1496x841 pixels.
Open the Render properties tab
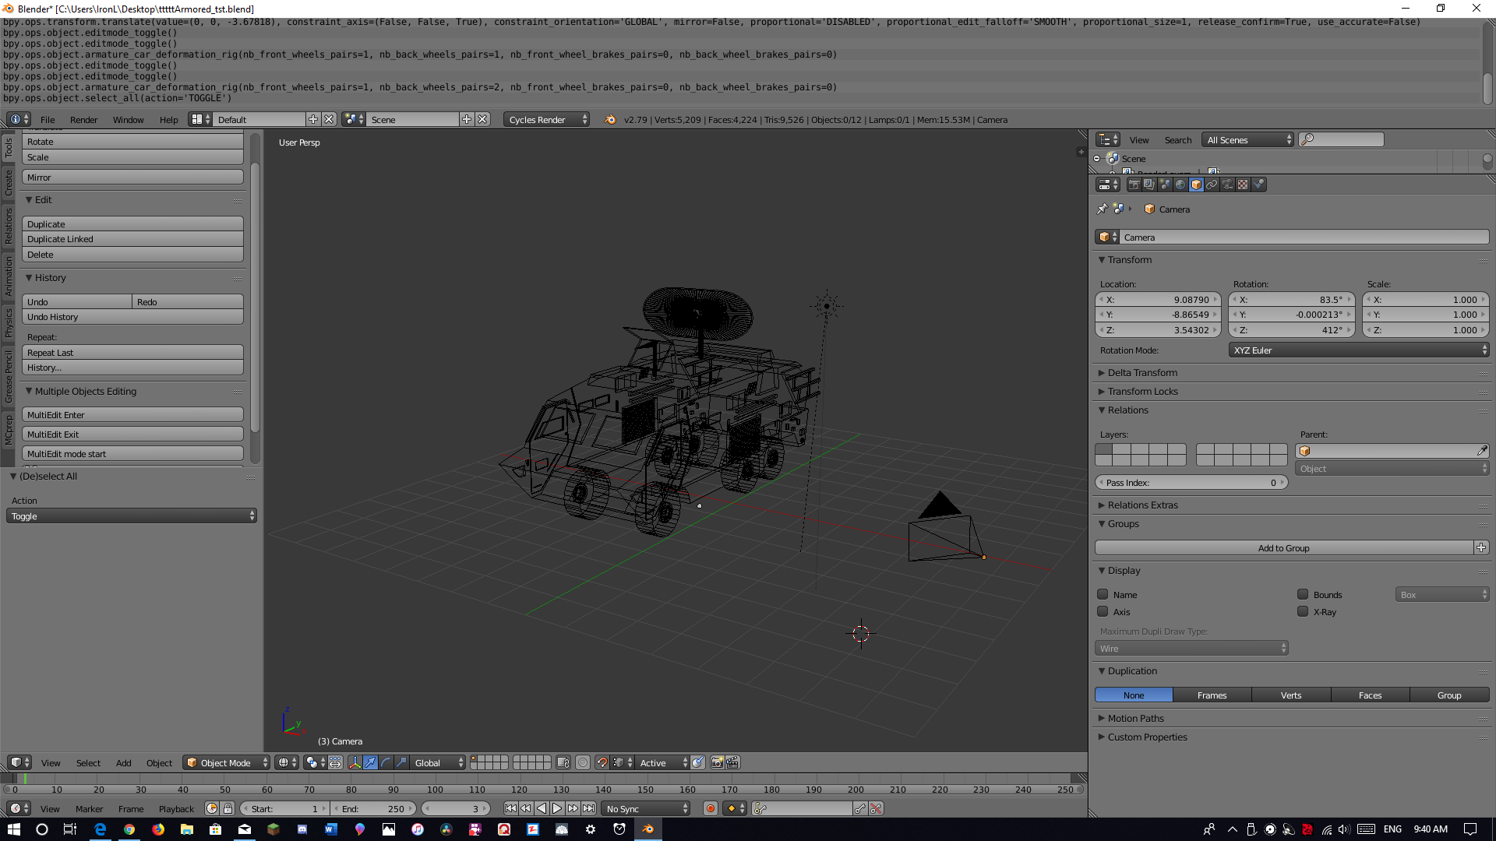tap(1134, 185)
